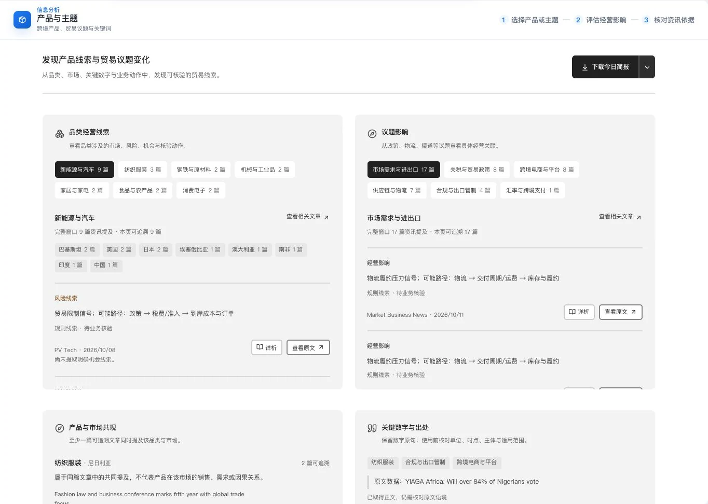Go to step 3 核对资讯依据
Screen dimensions: 708x504
[x=669, y=20]
